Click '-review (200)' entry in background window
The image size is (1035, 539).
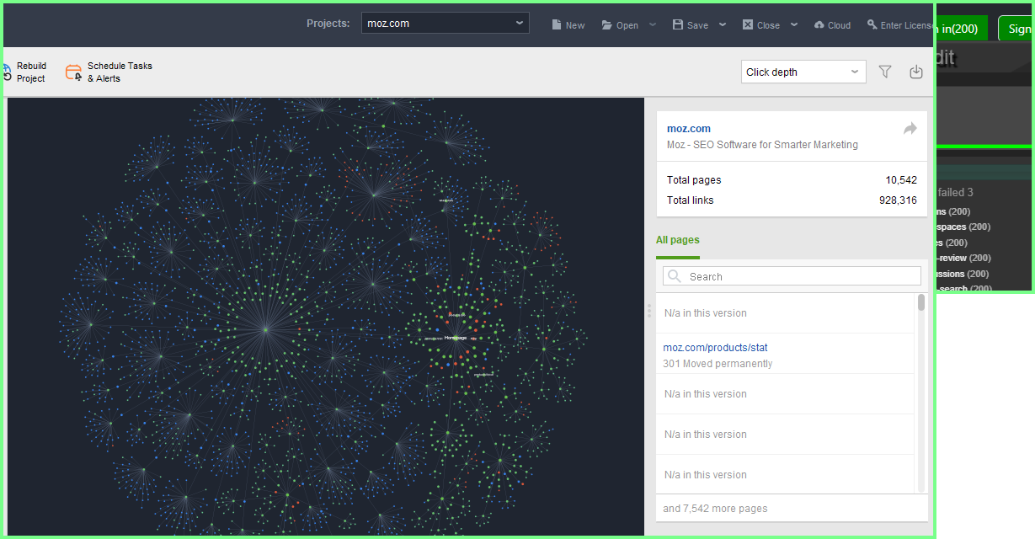click(963, 259)
